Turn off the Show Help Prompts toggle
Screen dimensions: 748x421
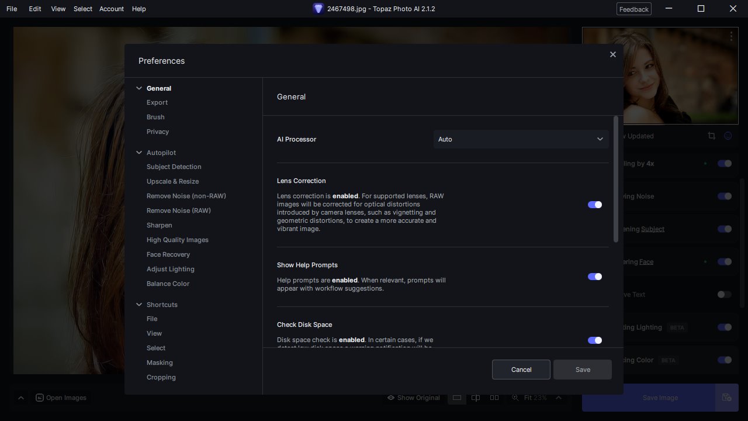click(x=594, y=277)
